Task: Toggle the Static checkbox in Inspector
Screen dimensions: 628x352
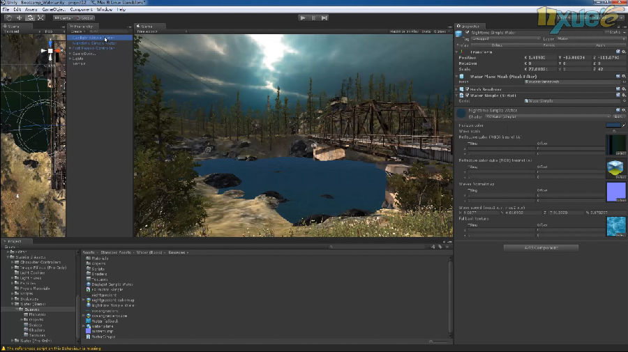Action: point(607,32)
